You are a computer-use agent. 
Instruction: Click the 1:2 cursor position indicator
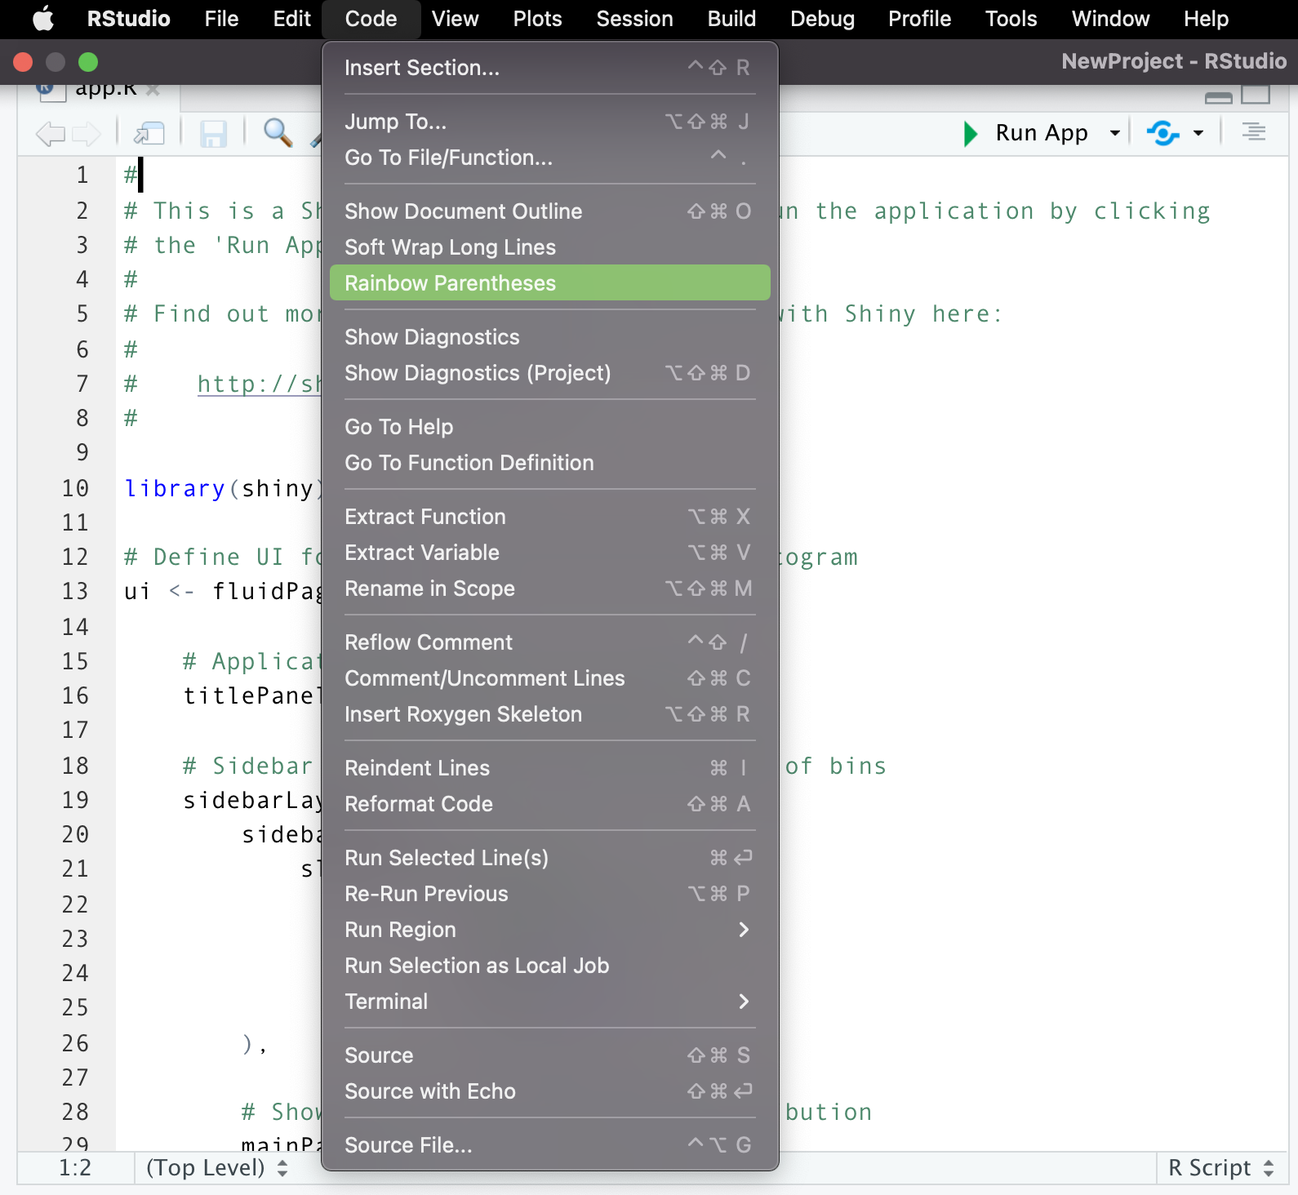[75, 1168]
